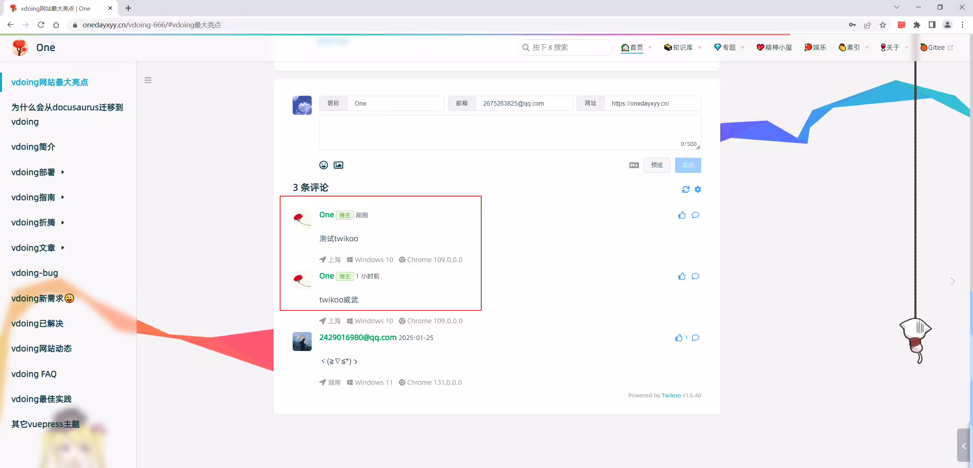Open the 关于 dropdown in navbar

pos(894,47)
